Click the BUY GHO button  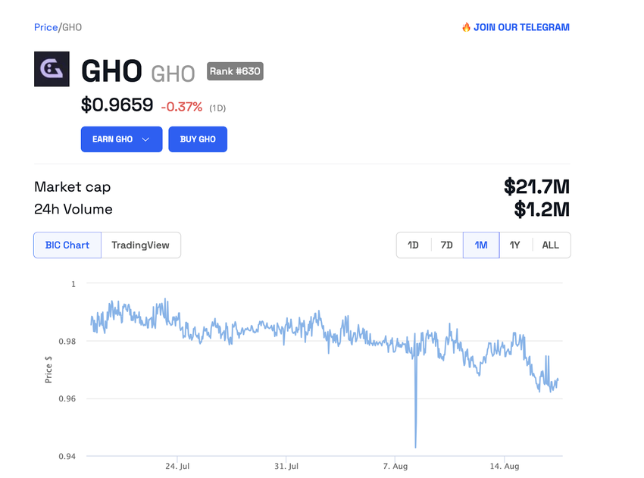[198, 139]
